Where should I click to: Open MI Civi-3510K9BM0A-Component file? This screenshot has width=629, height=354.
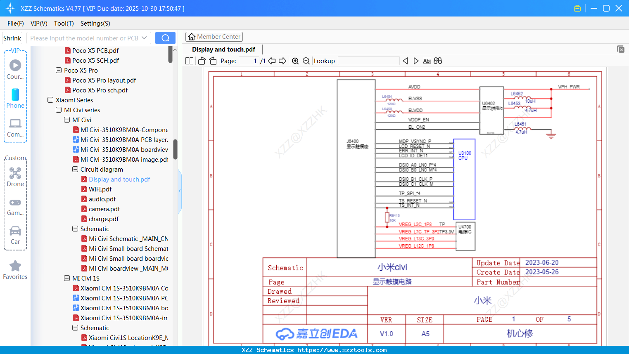coord(120,130)
